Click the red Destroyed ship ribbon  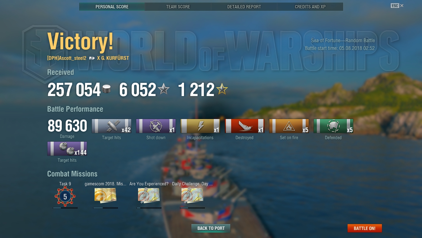point(245,126)
